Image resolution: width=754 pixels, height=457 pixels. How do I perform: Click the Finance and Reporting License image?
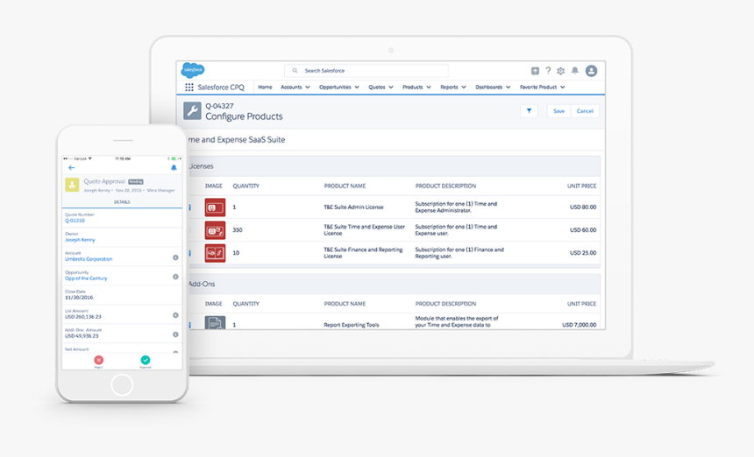pyautogui.click(x=215, y=253)
